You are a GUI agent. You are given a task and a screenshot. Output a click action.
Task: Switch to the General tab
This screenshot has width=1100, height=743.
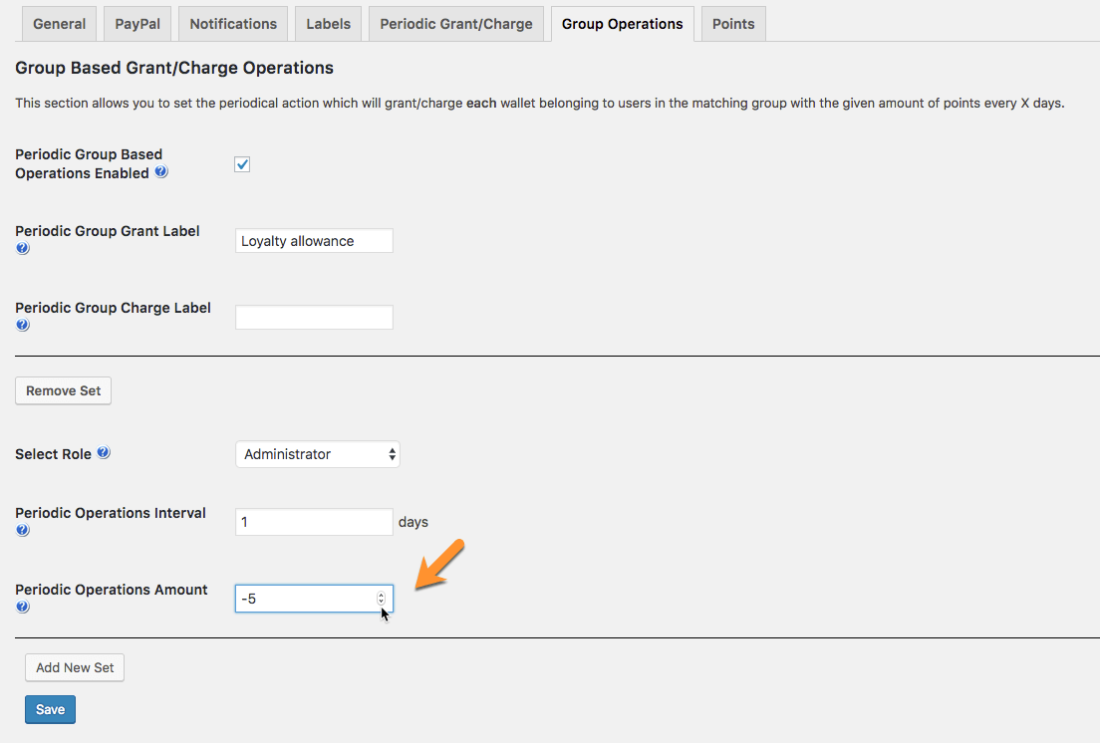59,24
